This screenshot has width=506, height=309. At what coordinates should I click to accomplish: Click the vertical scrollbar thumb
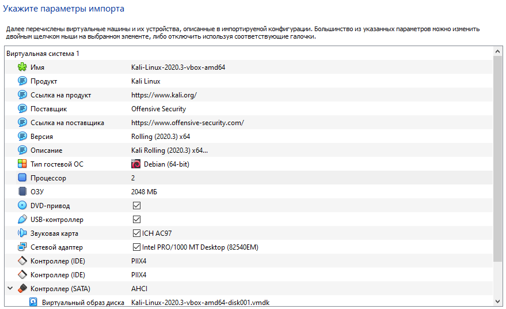tap(497, 159)
